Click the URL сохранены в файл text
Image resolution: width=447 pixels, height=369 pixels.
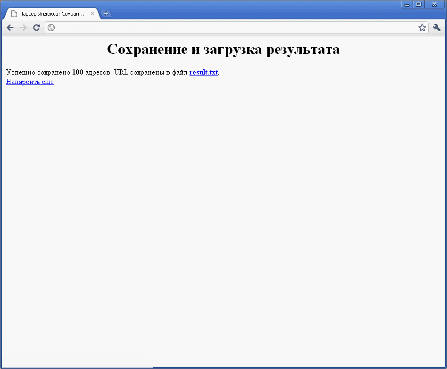[151, 73]
